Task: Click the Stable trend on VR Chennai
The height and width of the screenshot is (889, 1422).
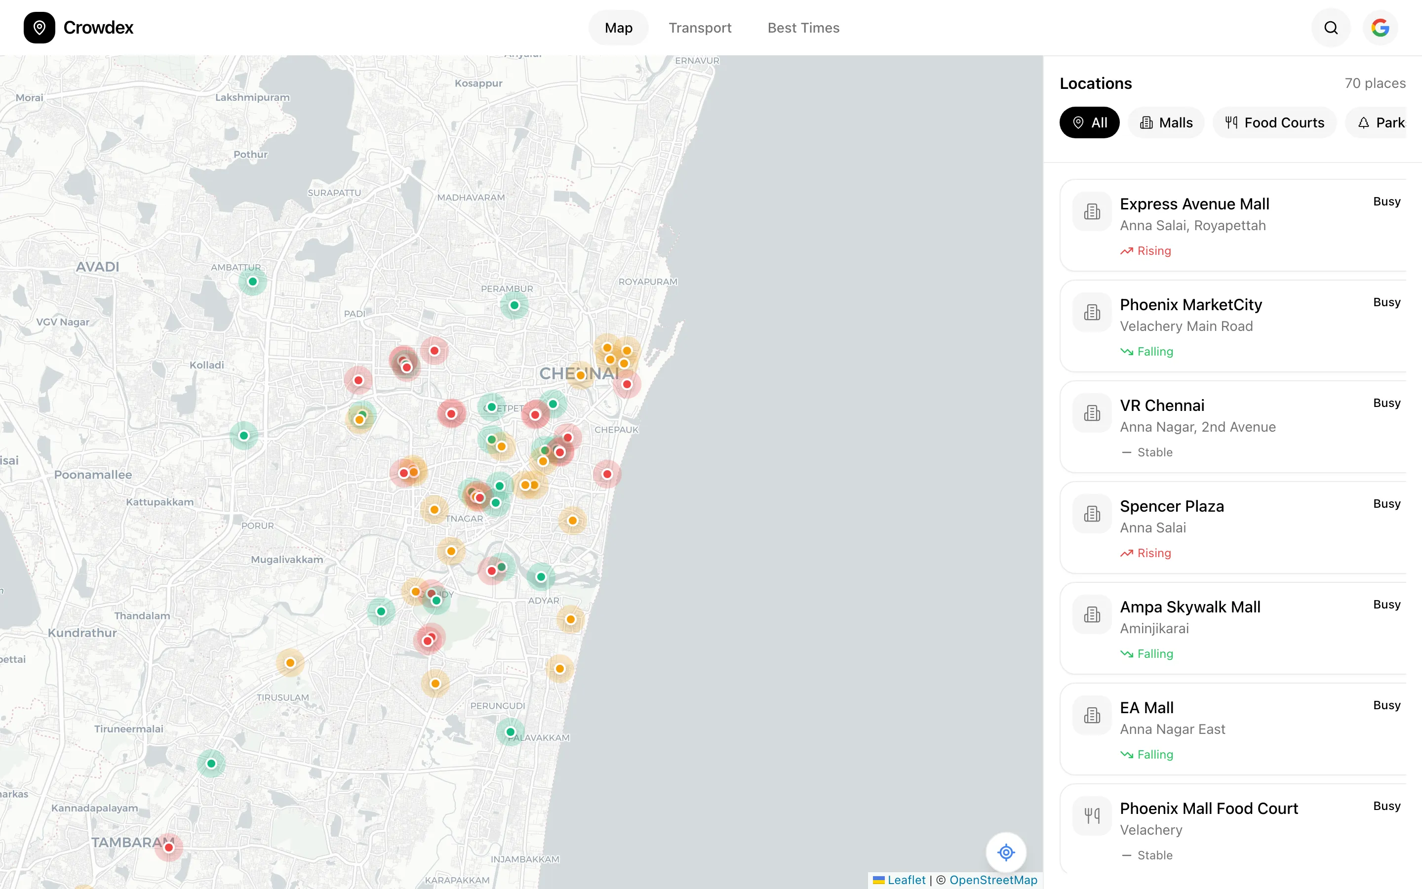Action: click(x=1146, y=452)
